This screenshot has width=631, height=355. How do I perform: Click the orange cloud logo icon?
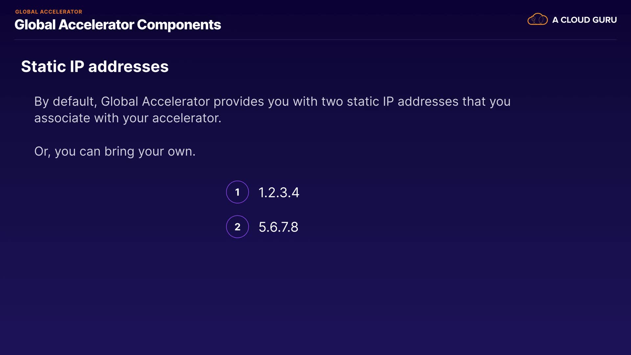coord(537,19)
